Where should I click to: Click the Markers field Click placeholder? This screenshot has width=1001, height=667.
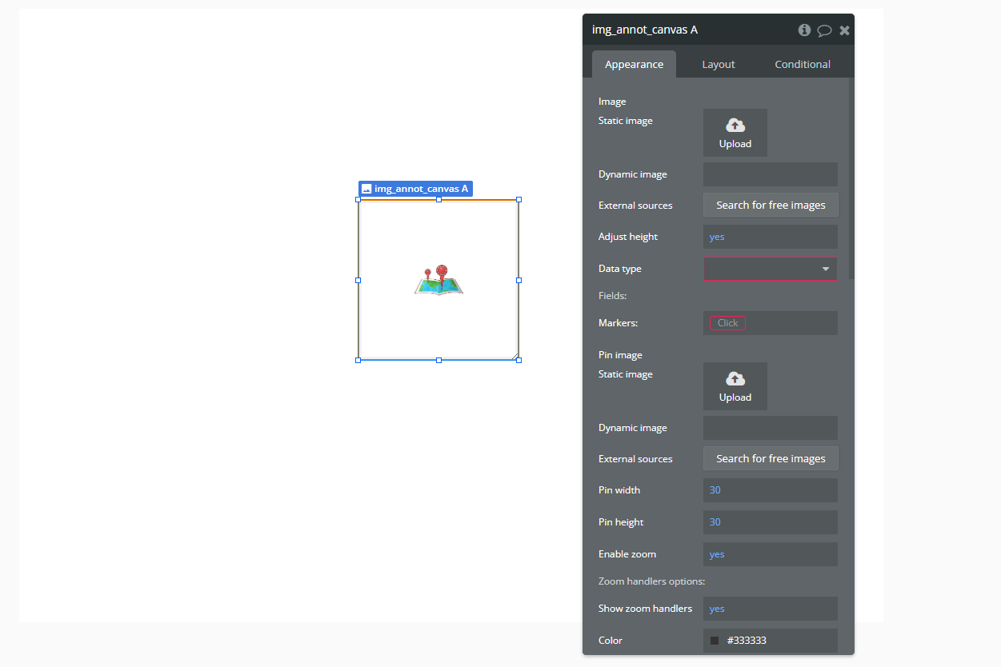click(x=727, y=323)
